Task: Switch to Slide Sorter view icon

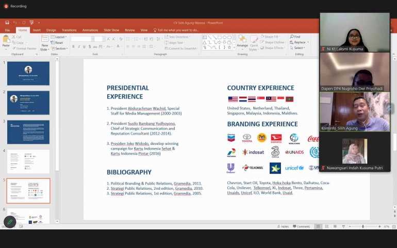Action: click(x=326, y=226)
